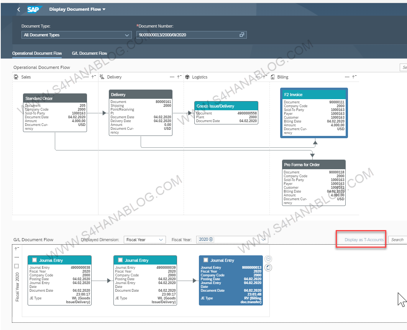Remove the 2020 fiscal year token

click(x=211, y=240)
